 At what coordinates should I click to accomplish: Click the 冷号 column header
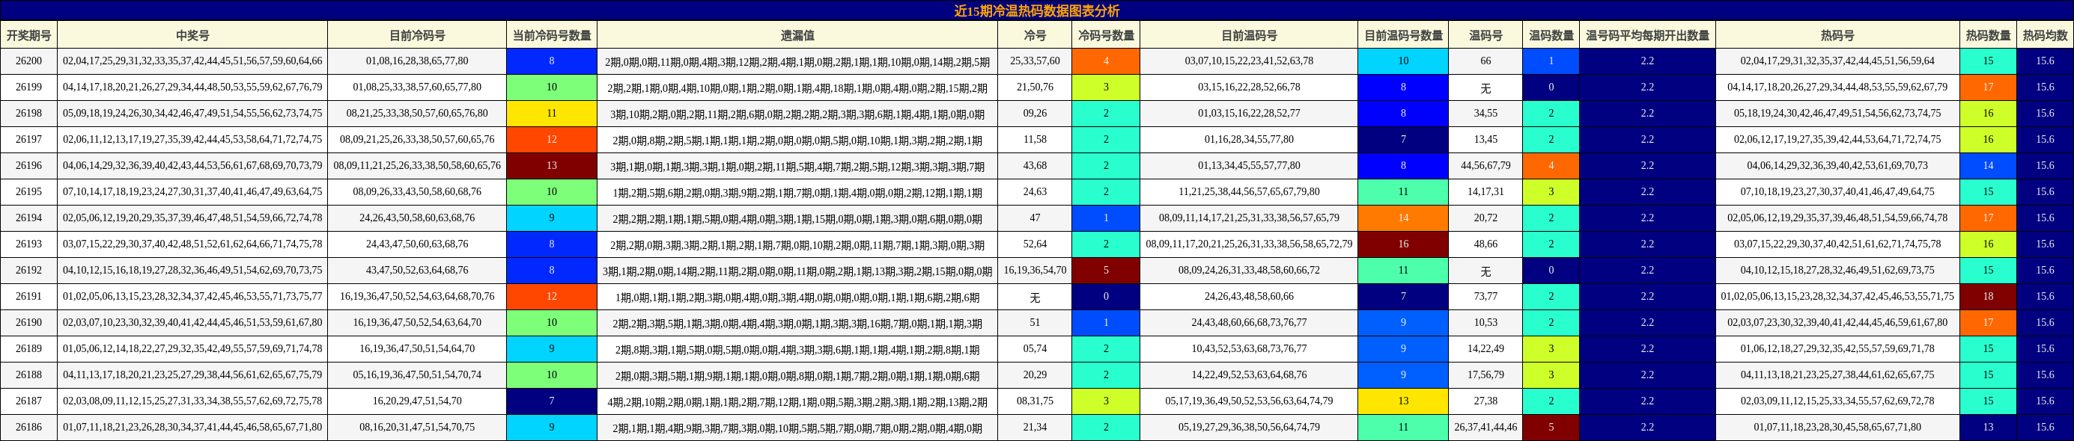click(1035, 35)
